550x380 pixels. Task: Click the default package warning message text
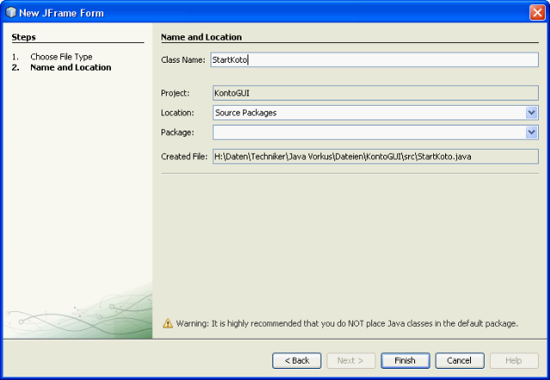(x=346, y=324)
